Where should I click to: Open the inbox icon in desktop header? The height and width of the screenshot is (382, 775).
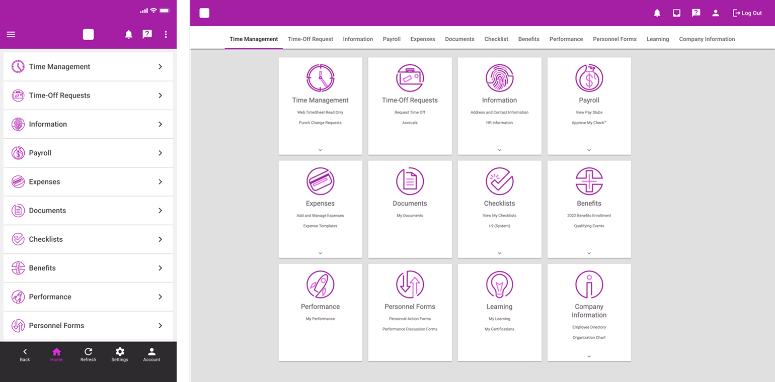click(x=677, y=13)
